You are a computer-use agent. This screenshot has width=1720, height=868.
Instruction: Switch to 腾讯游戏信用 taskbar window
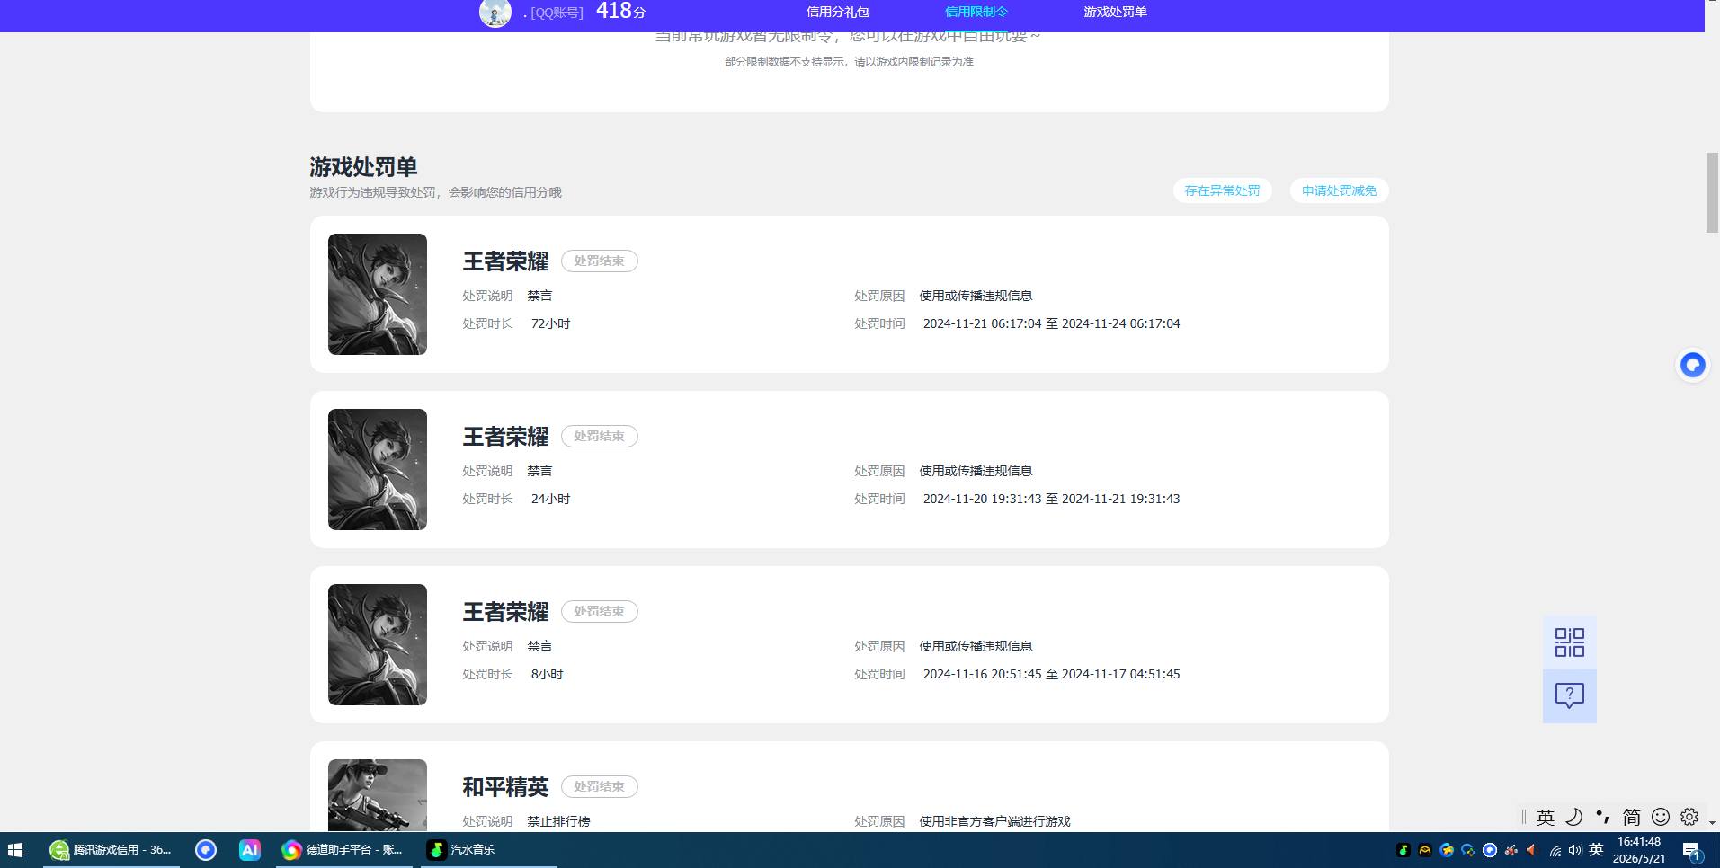click(111, 849)
